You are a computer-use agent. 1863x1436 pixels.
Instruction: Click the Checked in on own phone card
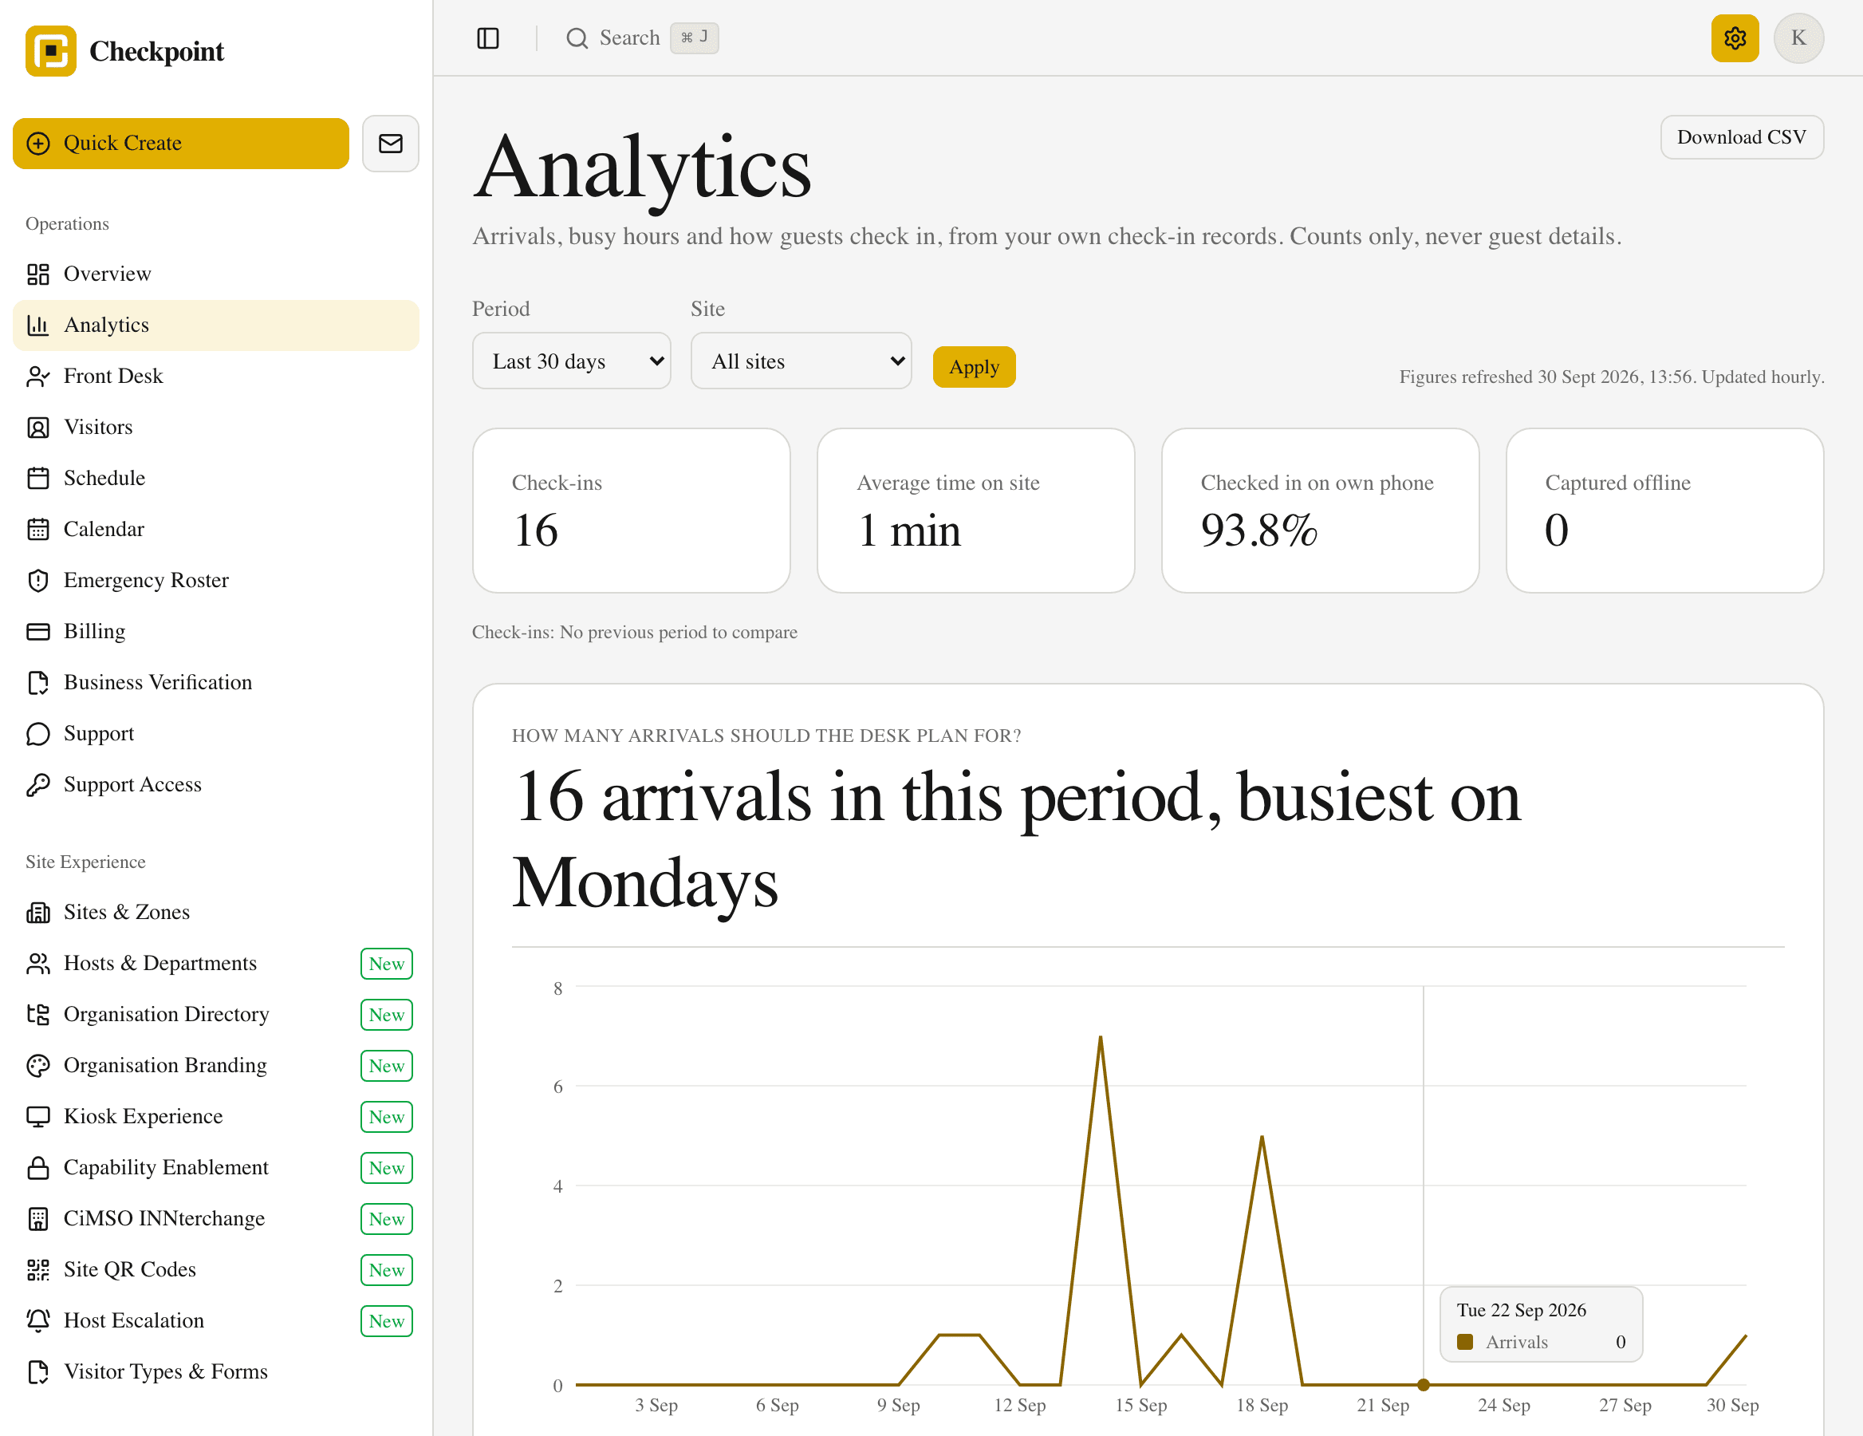1320,511
